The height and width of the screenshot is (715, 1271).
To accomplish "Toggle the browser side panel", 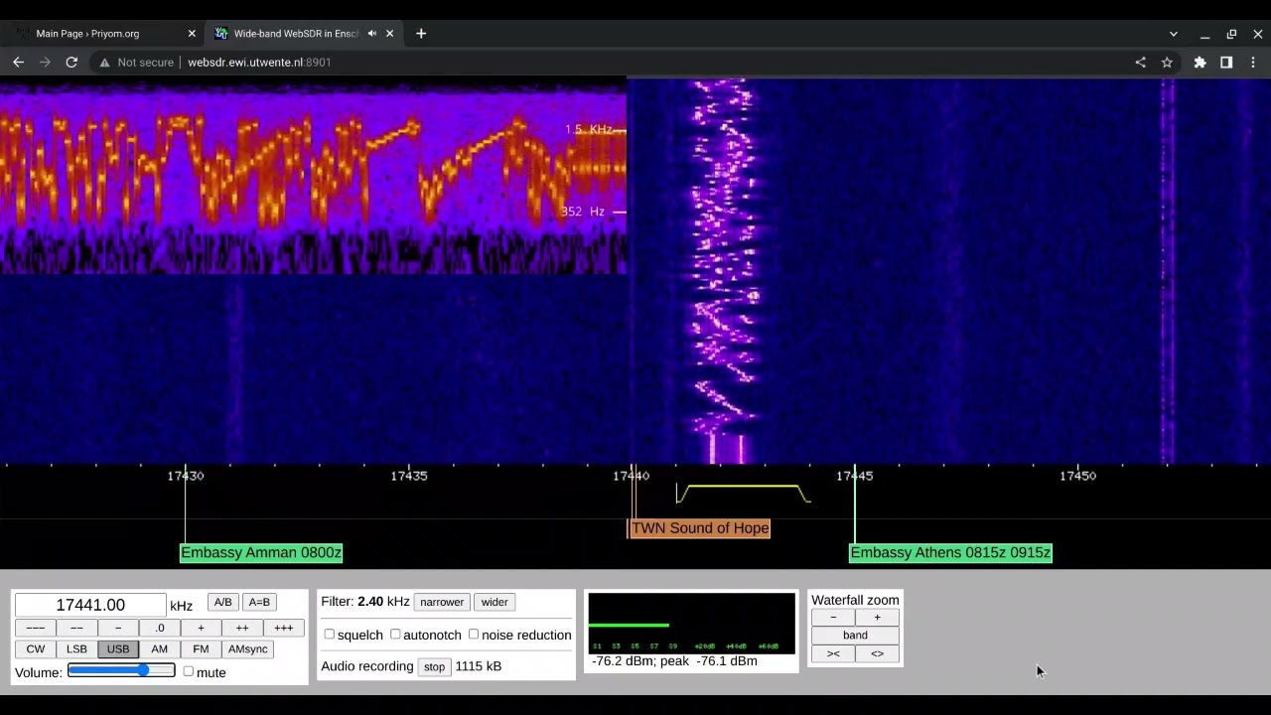I will click(x=1226, y=62).
